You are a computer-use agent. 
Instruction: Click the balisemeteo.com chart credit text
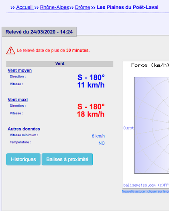pos(146,185)
